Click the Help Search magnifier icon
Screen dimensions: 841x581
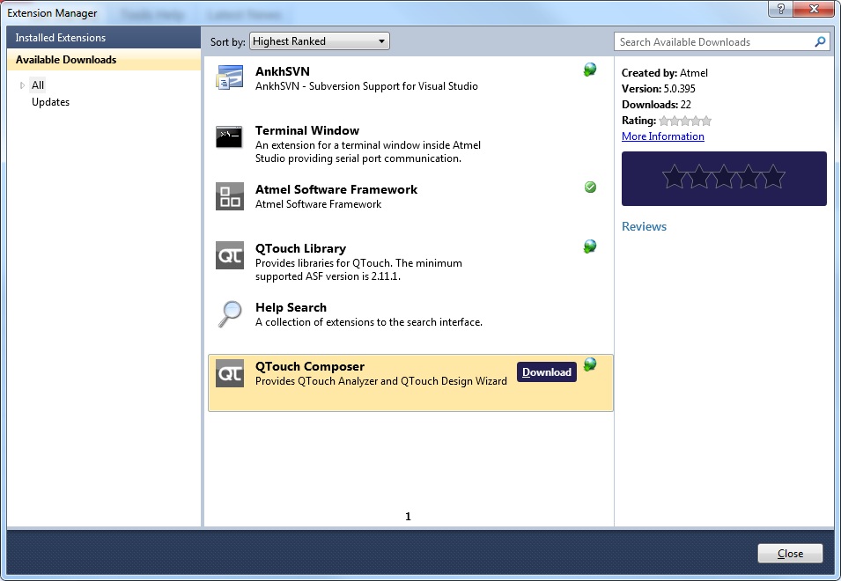point(229,314)
